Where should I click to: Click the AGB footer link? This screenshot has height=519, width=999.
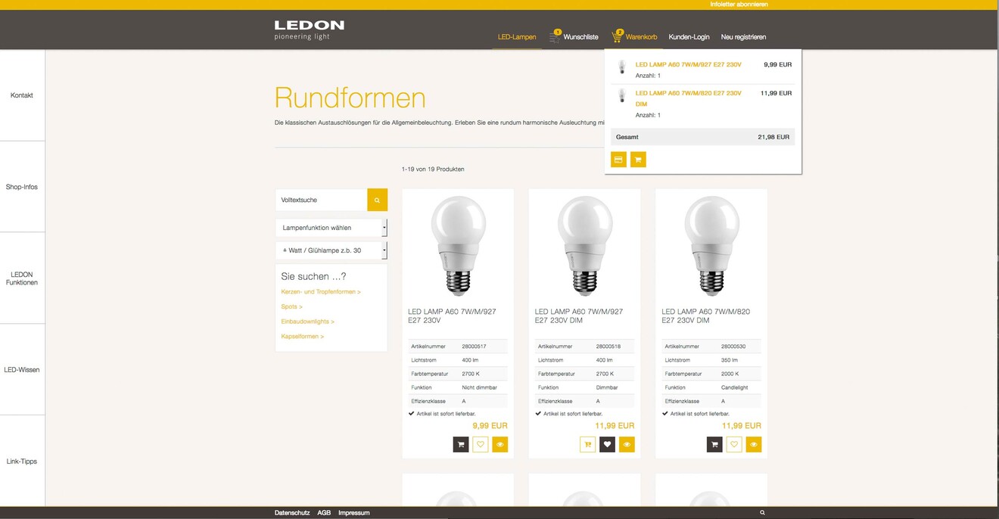(324, 513)
